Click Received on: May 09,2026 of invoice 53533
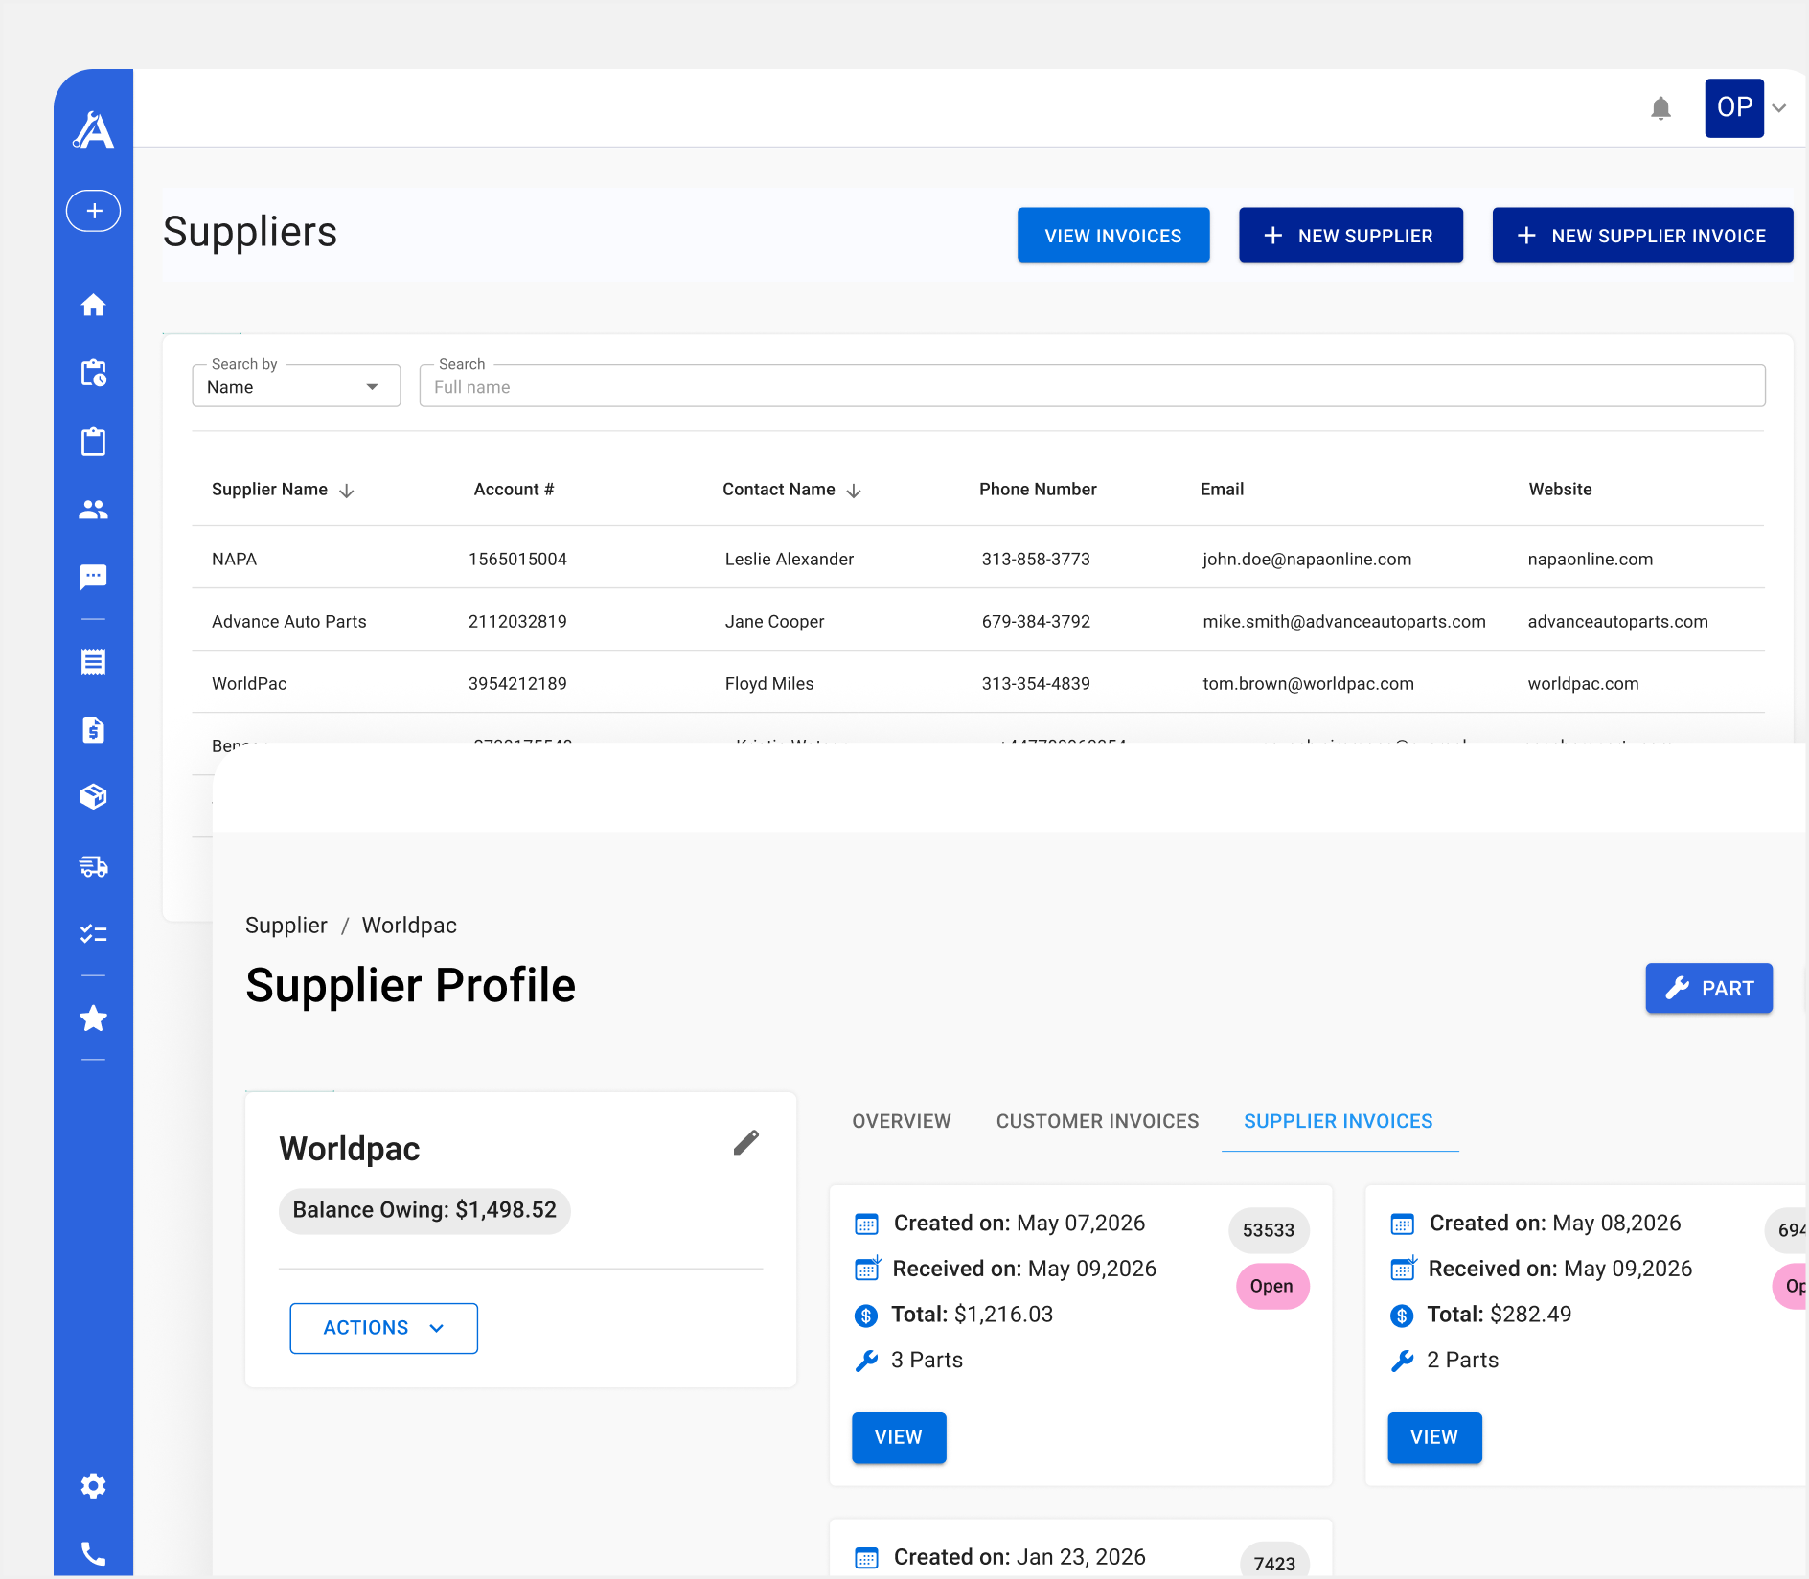 [1024, 1270]
